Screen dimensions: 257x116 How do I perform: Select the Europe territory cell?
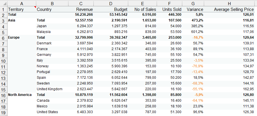(22, 38)
